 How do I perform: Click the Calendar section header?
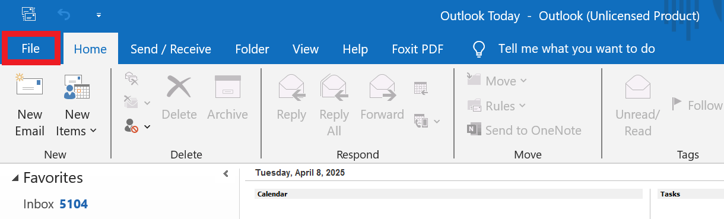448,194
